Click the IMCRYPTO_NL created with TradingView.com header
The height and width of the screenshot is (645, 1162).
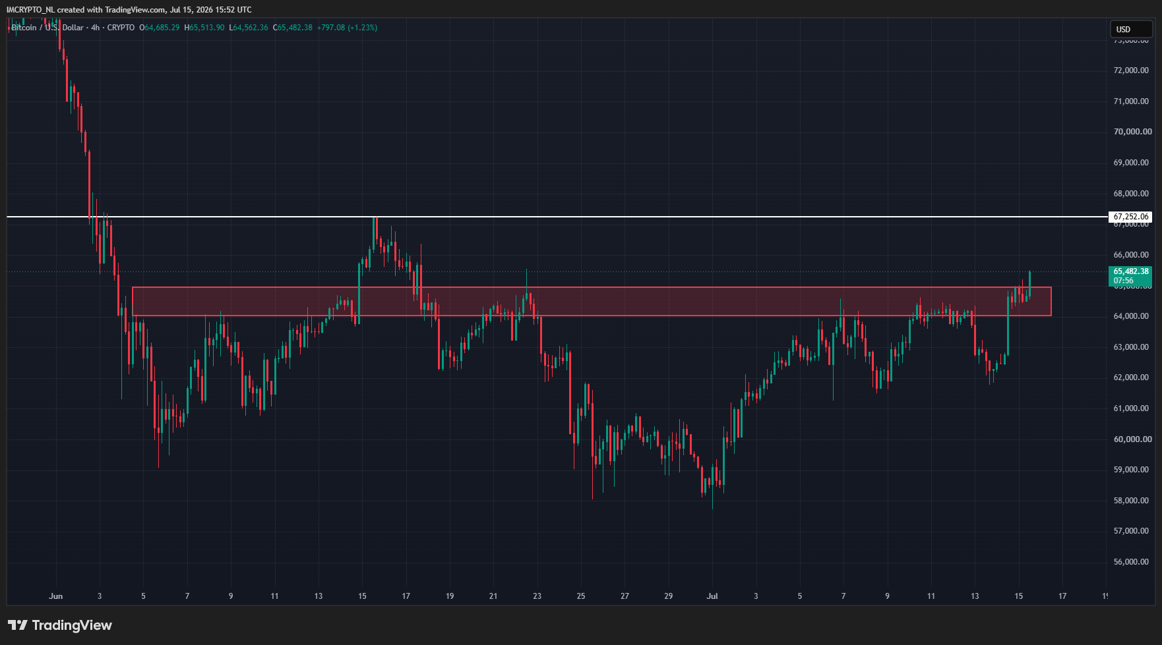[129, 10]
